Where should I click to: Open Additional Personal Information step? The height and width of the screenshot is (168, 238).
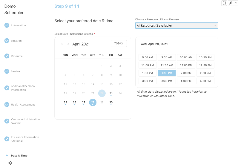pos(23,88)
